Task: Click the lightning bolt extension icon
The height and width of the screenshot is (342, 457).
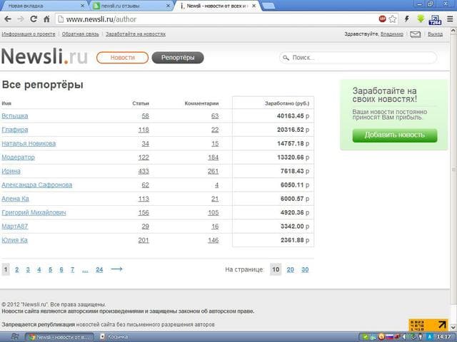Action: (406, 19)
